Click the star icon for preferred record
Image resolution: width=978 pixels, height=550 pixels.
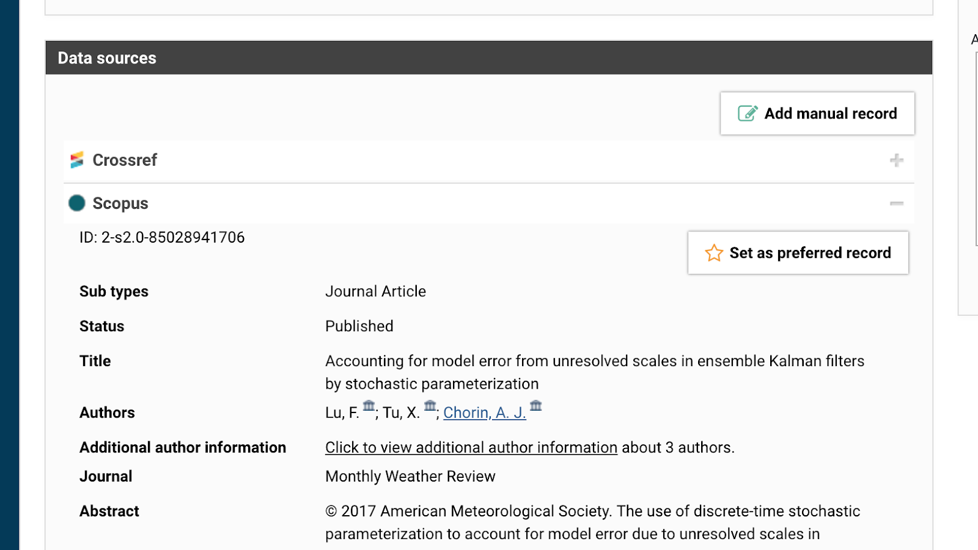point(713,253)
